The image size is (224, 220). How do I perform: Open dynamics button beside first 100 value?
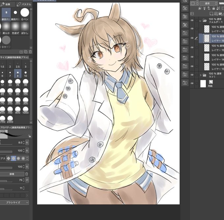27,150
